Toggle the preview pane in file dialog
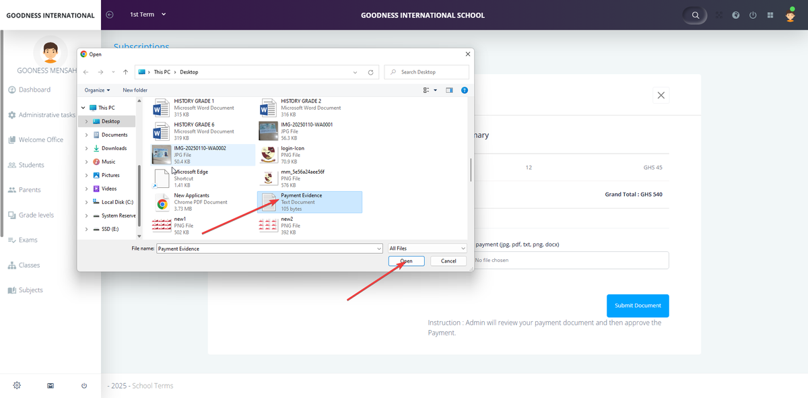 click(449, 90)
